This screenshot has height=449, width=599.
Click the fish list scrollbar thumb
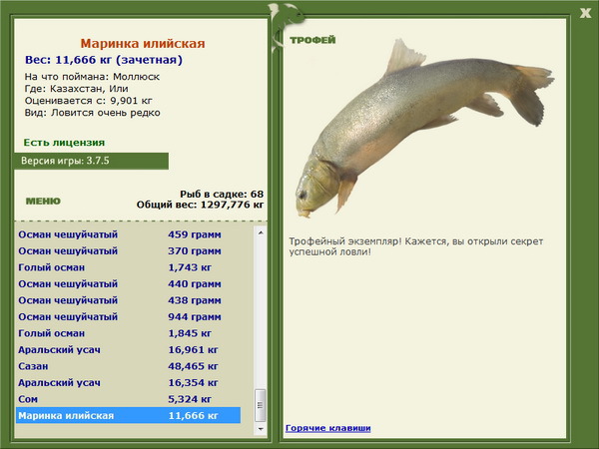pyautogui.click(x=261, y=405)
